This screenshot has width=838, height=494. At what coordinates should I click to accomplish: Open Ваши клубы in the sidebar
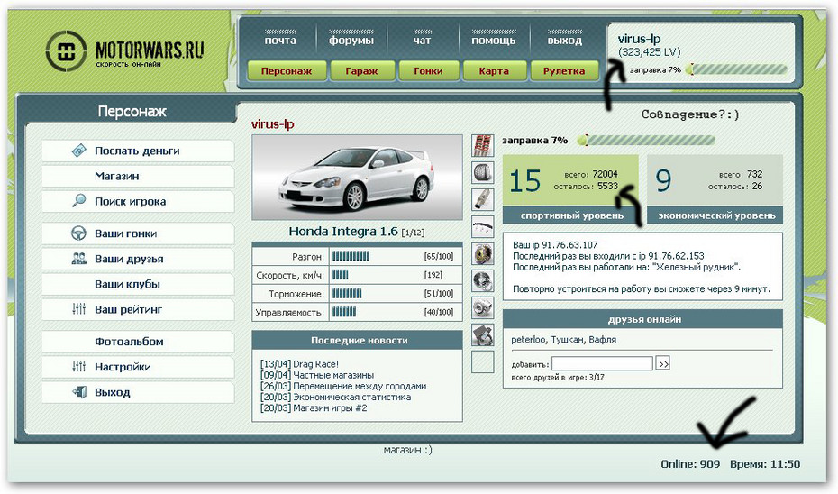click(x=138, y=284)
